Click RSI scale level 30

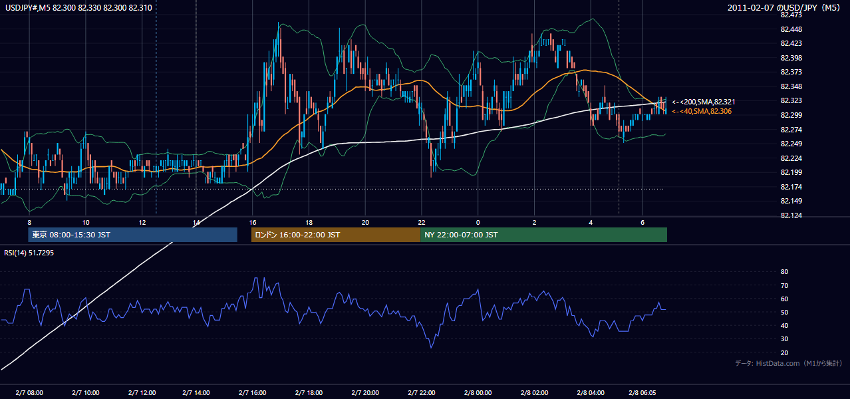click(784, 339)
